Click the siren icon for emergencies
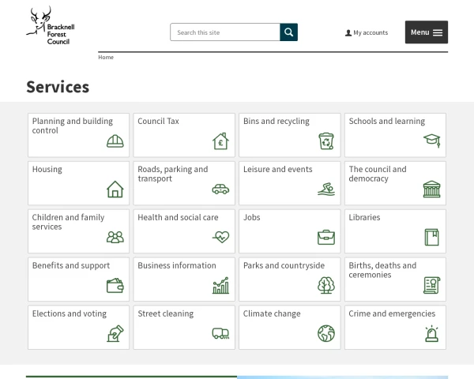Screen dimensions: 474x379 pos(431,334)
